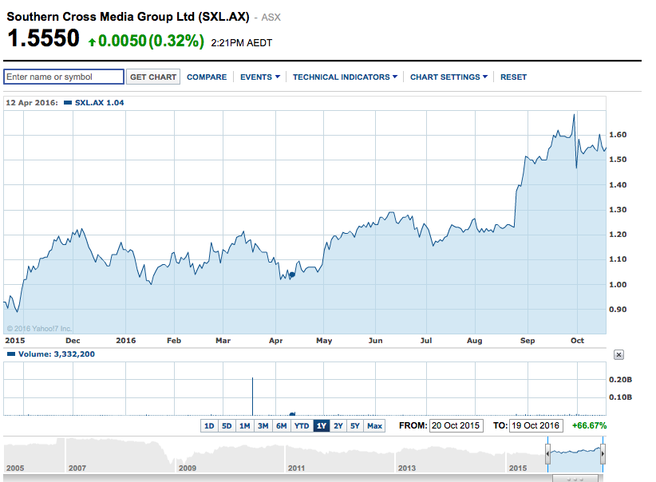The height and width of the screenshot is (482, 656).
Task: Click the green up-arrow price change icon
Action: click(x=92, y=41)
